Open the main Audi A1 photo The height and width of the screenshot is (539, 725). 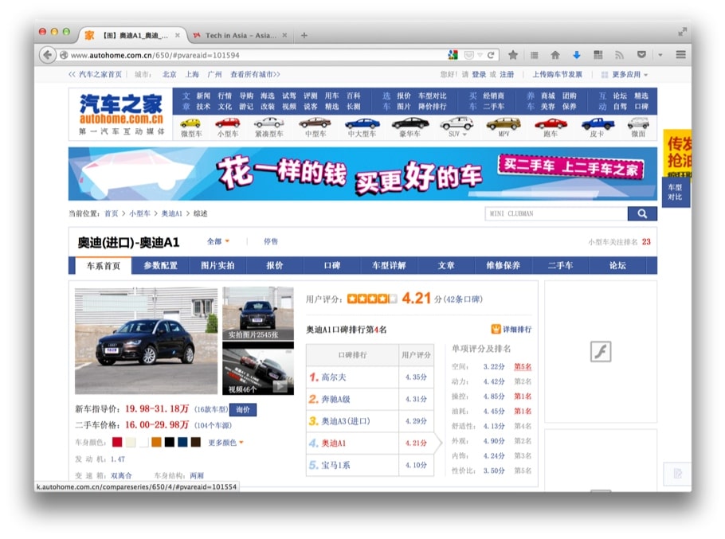tap(146, 341)
